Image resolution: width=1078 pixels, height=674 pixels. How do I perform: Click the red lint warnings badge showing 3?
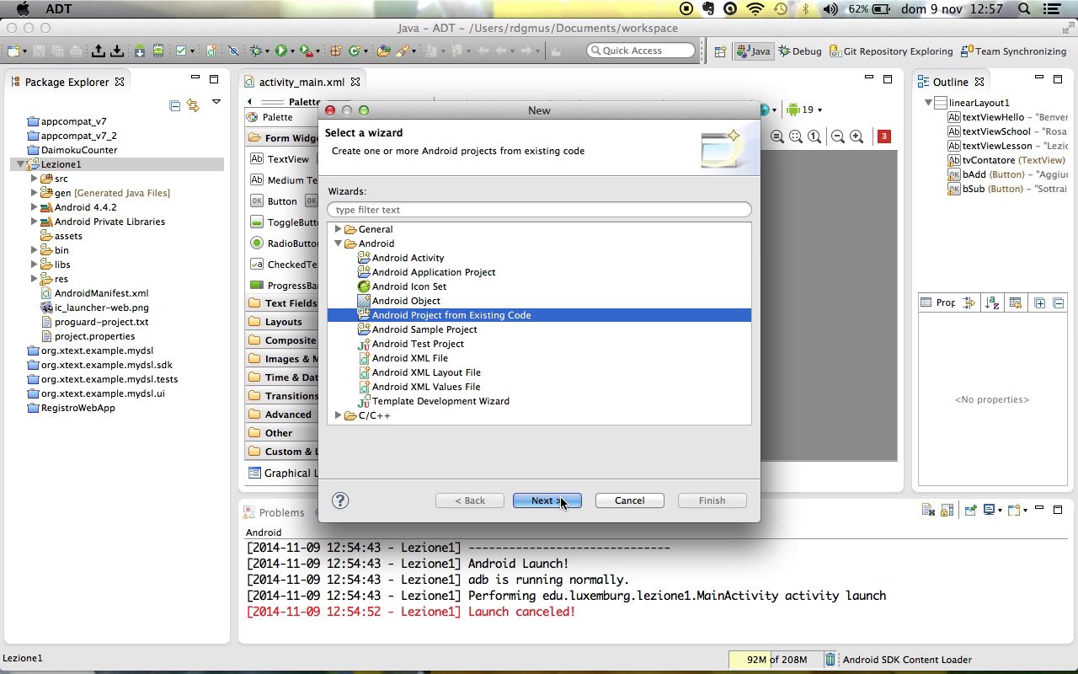pos(884,136)
